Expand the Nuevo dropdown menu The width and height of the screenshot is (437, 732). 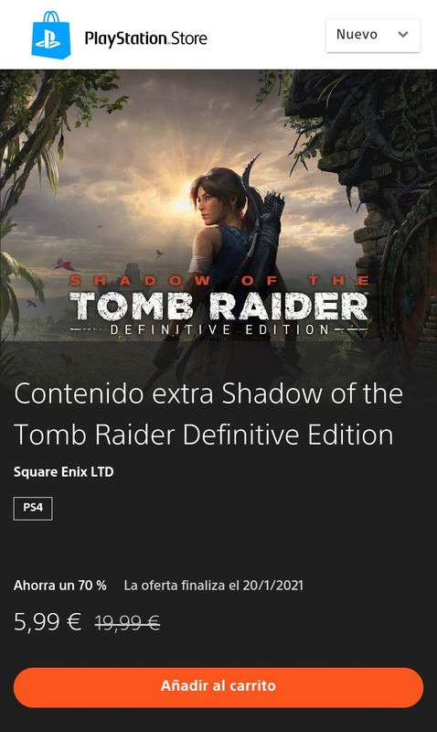[x=373, y=35]
